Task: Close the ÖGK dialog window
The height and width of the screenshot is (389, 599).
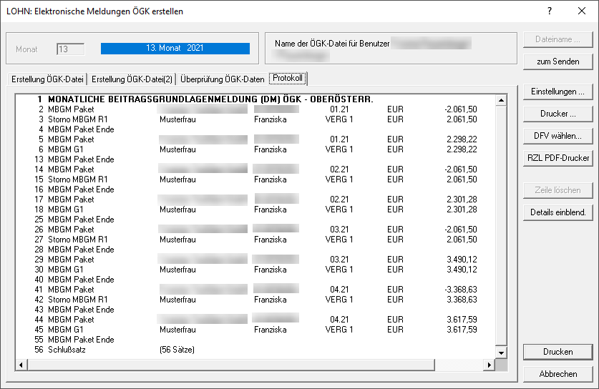Action: (581, 11)
